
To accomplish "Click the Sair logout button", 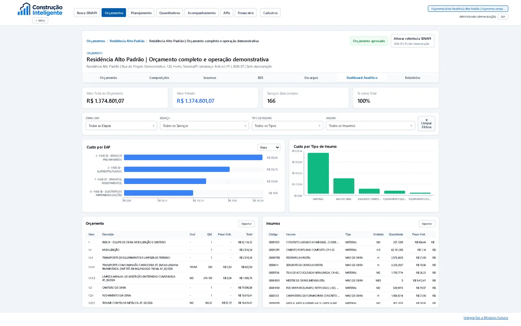I will (503, 17).
